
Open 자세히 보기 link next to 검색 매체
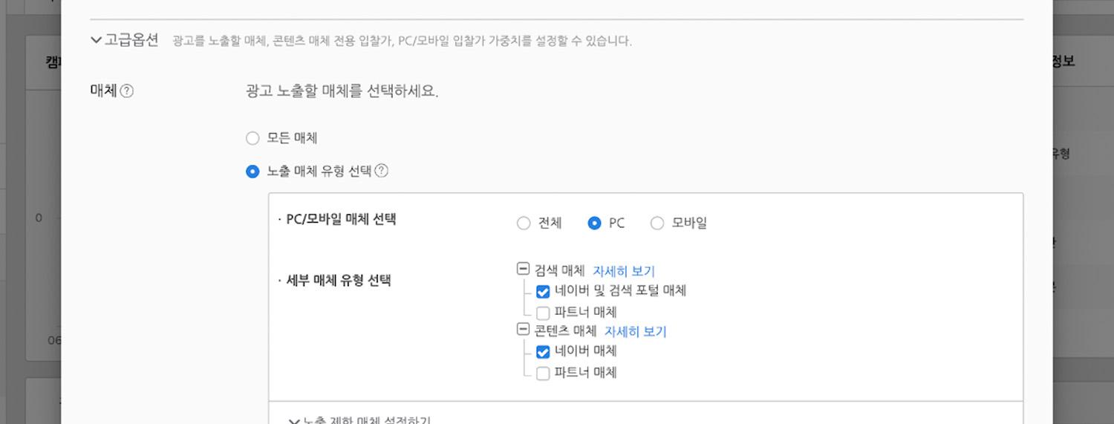(x=623, y=271)
